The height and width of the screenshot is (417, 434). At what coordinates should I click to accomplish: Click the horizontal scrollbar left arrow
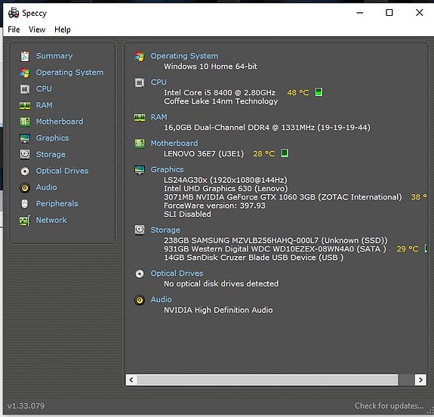(x=131, y=380)
